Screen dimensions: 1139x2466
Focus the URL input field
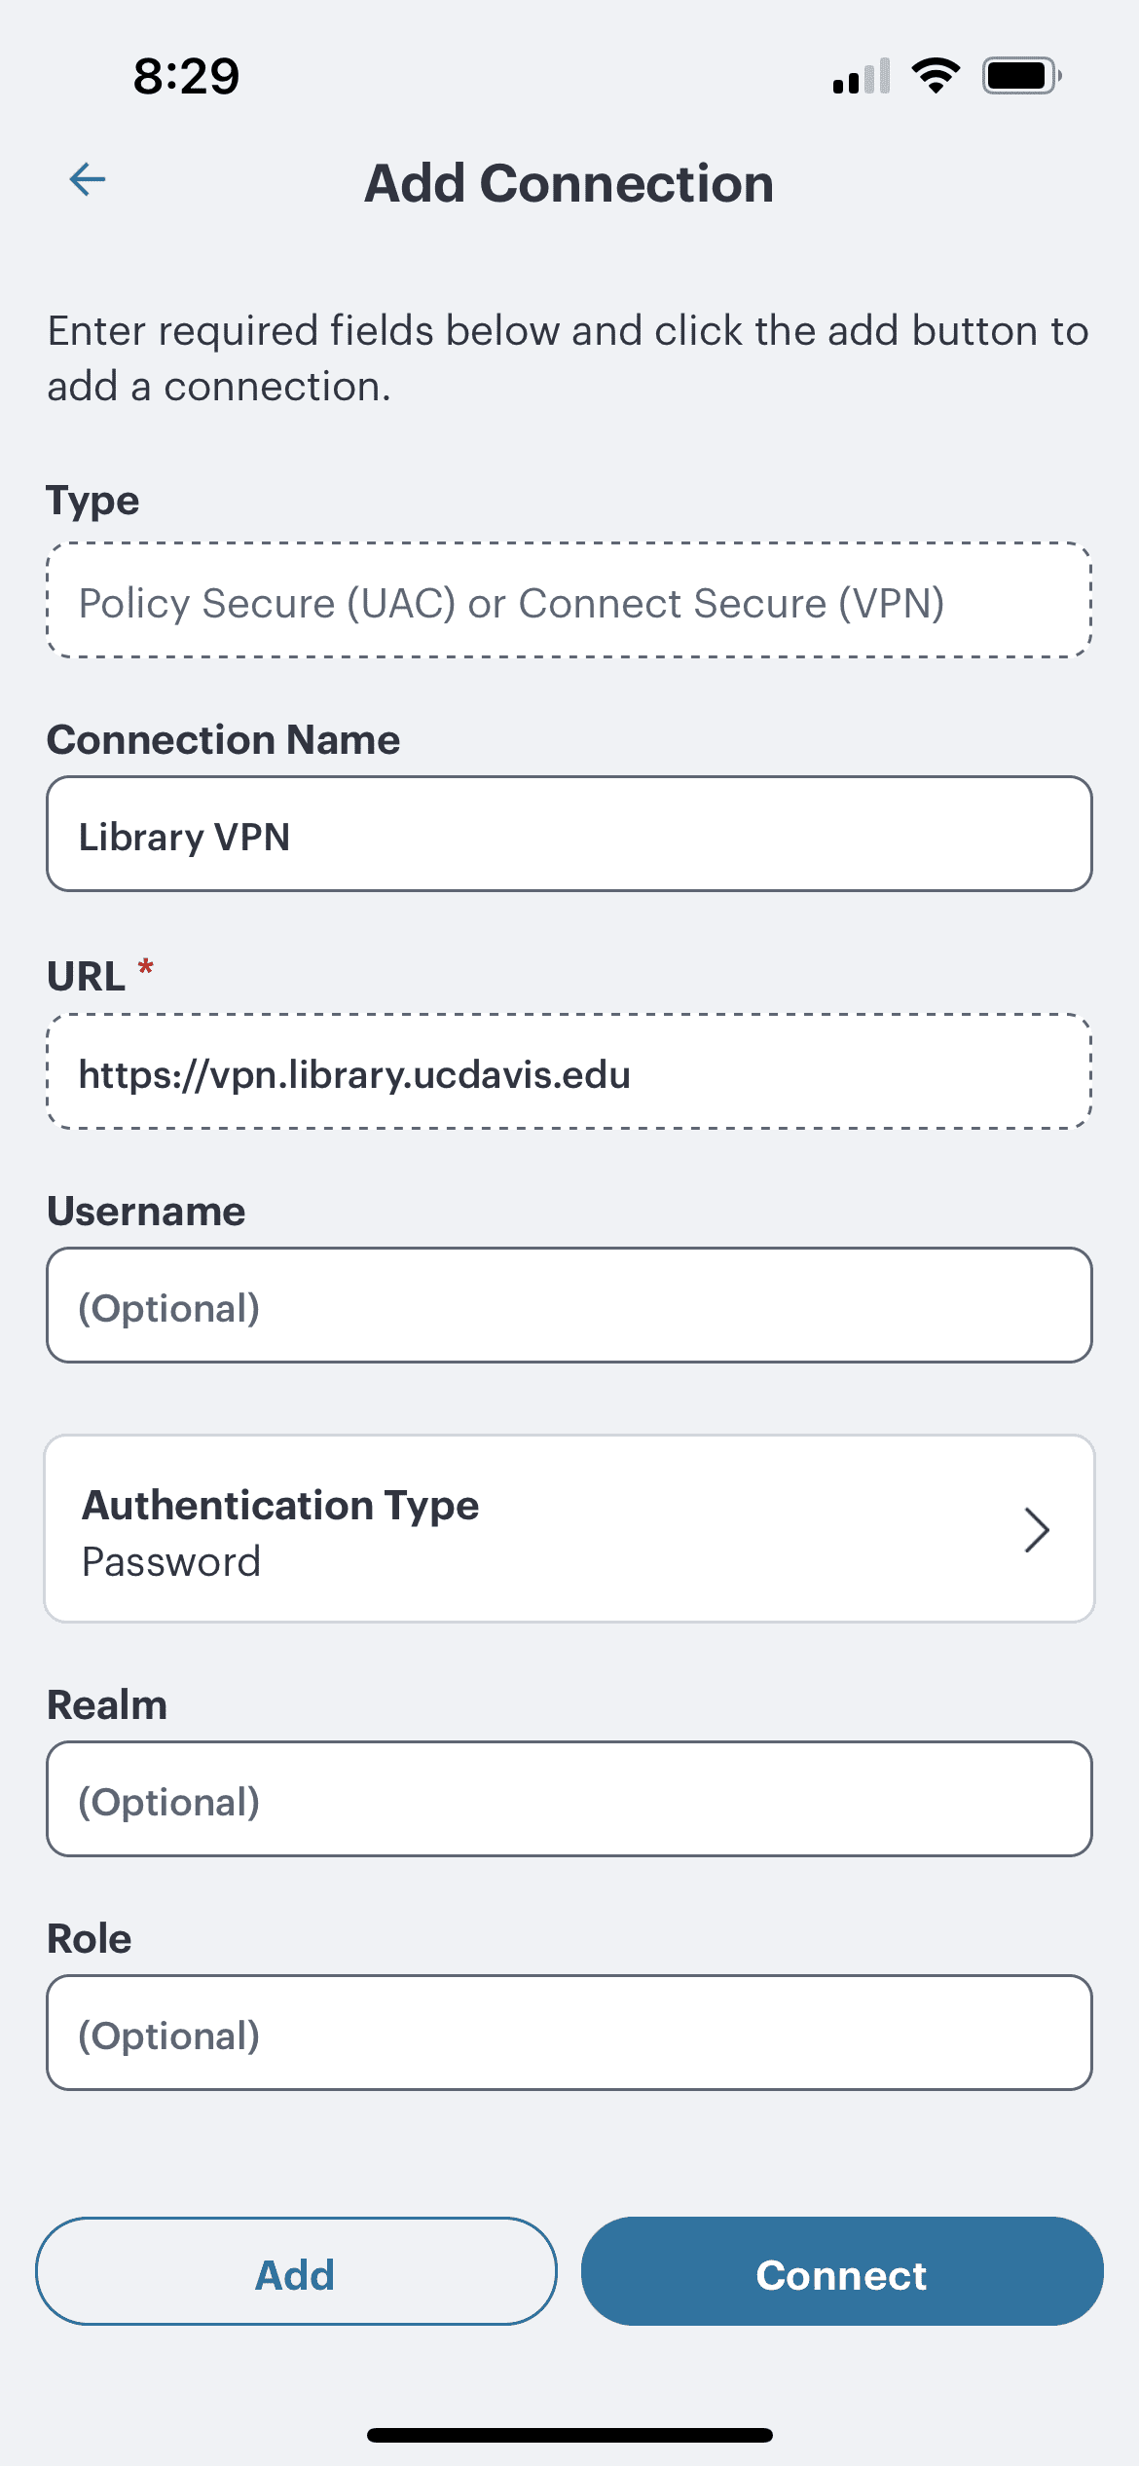(x=569, y=1072)
